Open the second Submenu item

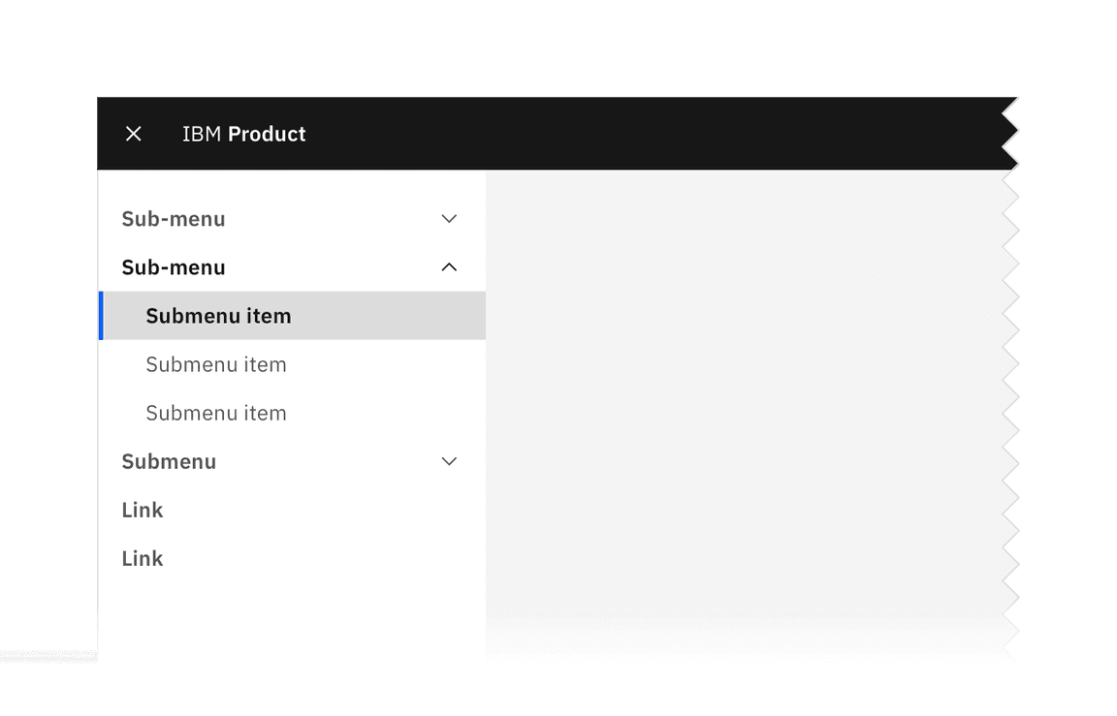[x=215, y=365]
